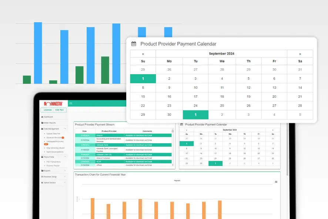The width and height of the screenshot is (328, 219).
Task: Select day 27 in large calendar
Action: 274,106
